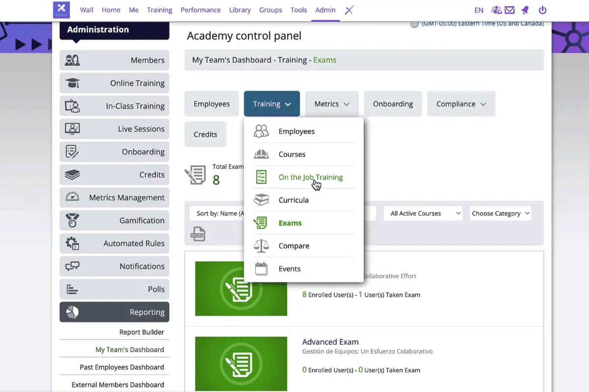This screenshot has height=392, width=589.
Task: Click the green Exams icon in dropdown
Action: (x=261, y=223)
